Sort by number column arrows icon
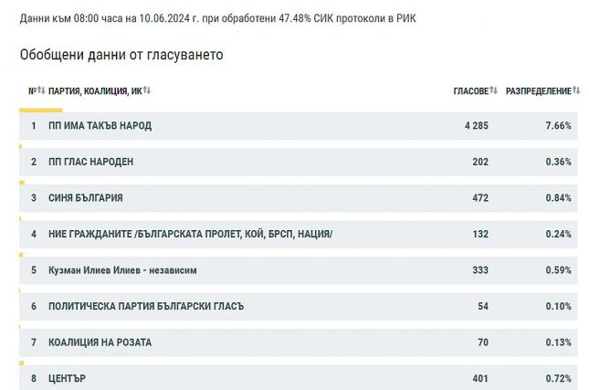The width and height of the screenshot is (589, 390). (x=41, y=90)
